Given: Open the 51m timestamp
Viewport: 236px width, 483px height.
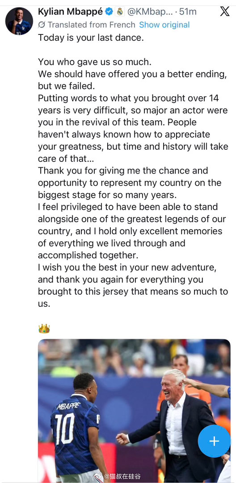Looking at the screenshot, I should point(188,13).
